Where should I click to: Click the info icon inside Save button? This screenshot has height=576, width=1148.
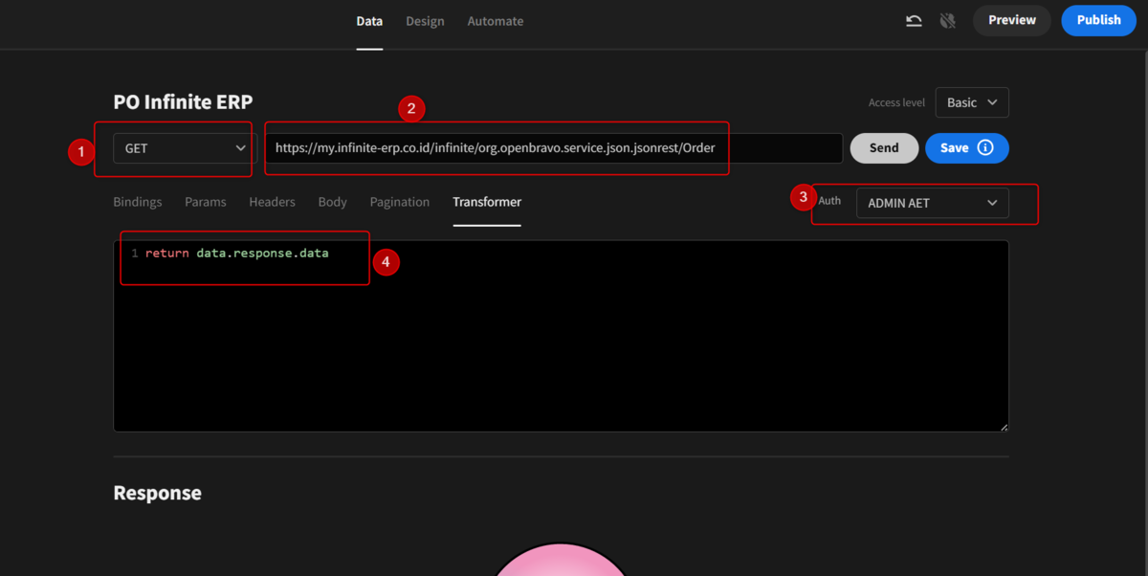985,148
